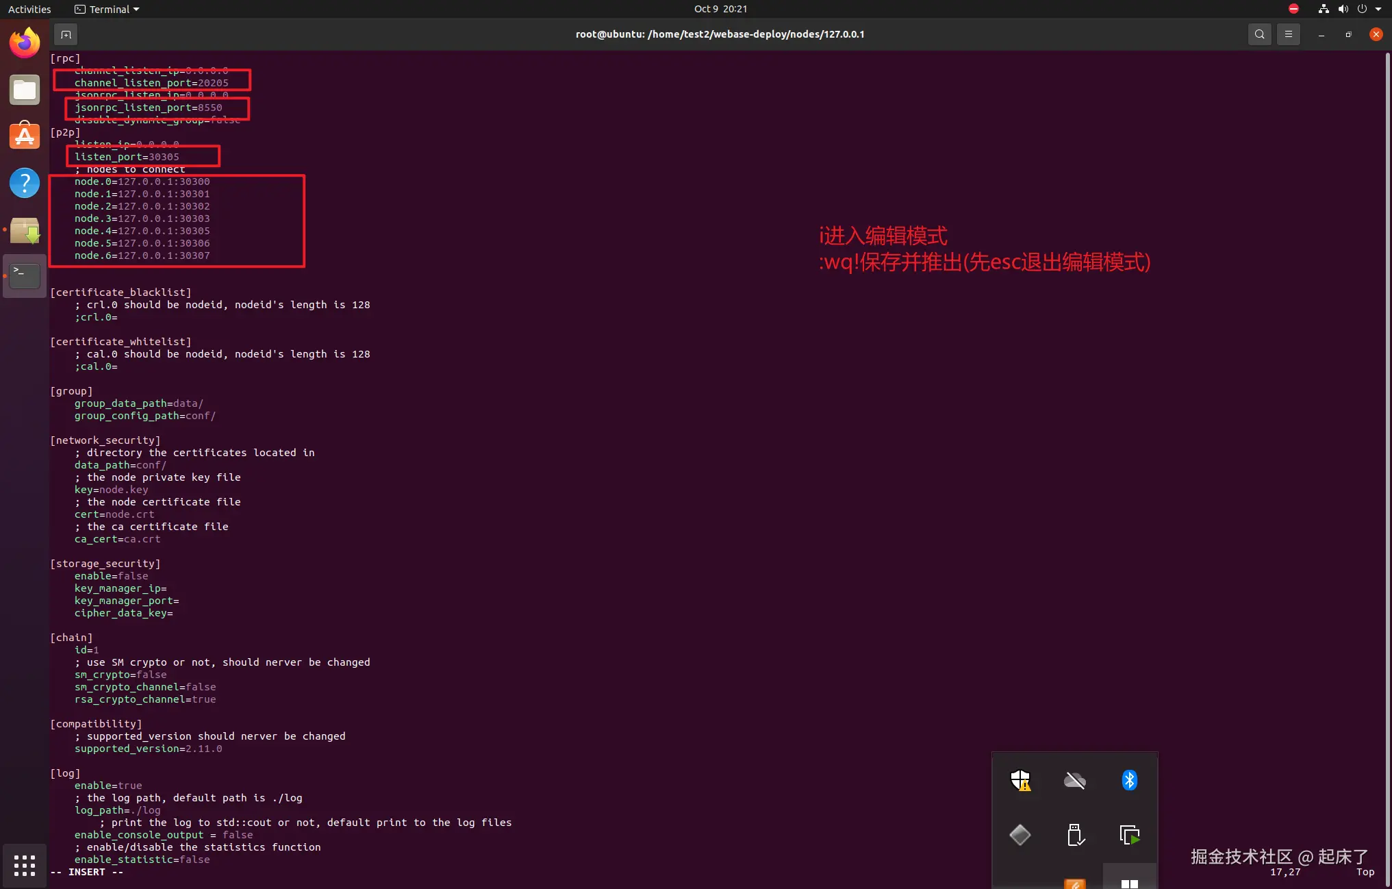The width and height of the screenshot is (1392, 889).
Task: Open the Files manager dock icon
Action: tap(25, 90)
